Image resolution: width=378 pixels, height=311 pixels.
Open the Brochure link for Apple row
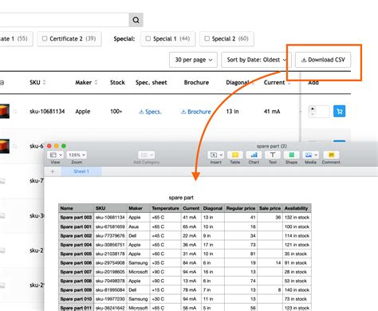click(195, 112)
